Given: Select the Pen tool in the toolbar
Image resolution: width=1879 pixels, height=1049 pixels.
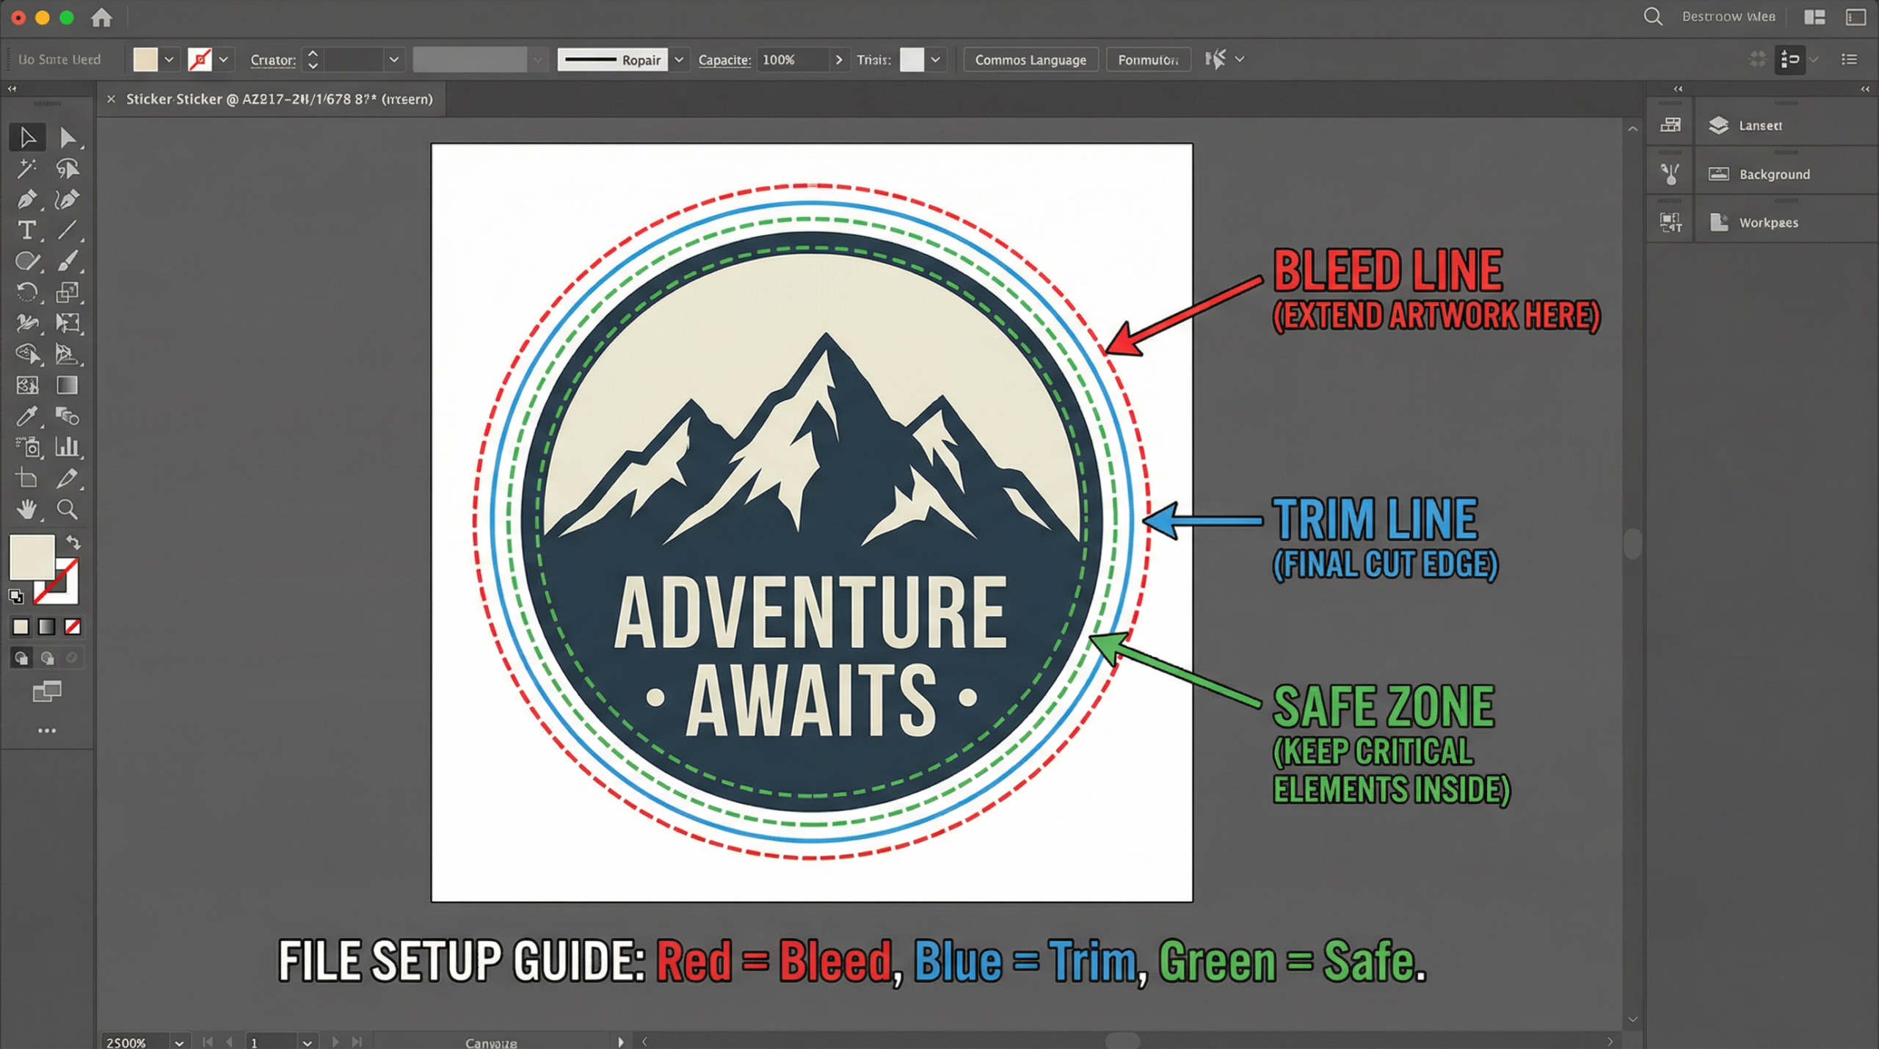Looking at the screenshot, I should click(27, 200).
